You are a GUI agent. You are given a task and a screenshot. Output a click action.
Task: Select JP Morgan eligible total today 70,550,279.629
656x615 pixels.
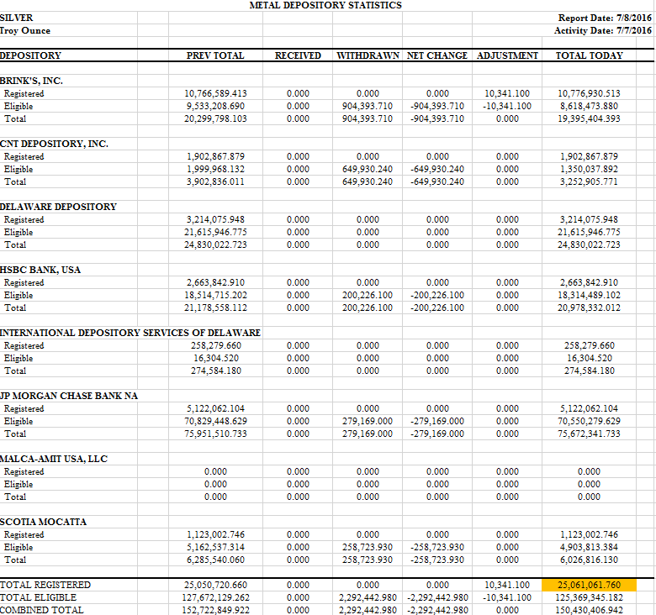589,421
